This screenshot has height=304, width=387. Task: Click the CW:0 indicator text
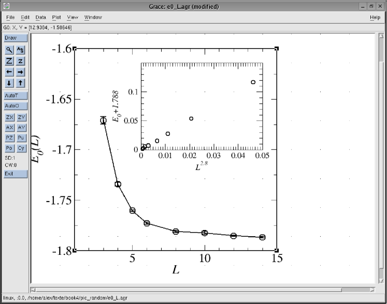pyautogui.click(x=10, y=165)
